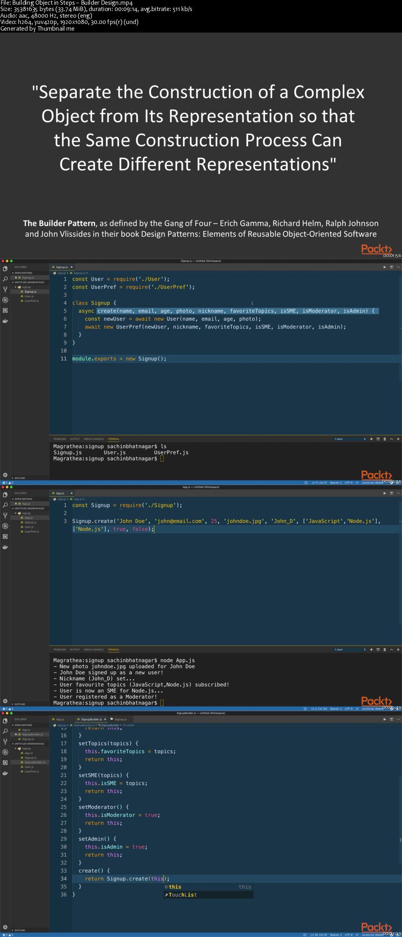The width and height of the screenshot is (402, 937).
Task: Add new terminal in App.js window
Action: 371,649
